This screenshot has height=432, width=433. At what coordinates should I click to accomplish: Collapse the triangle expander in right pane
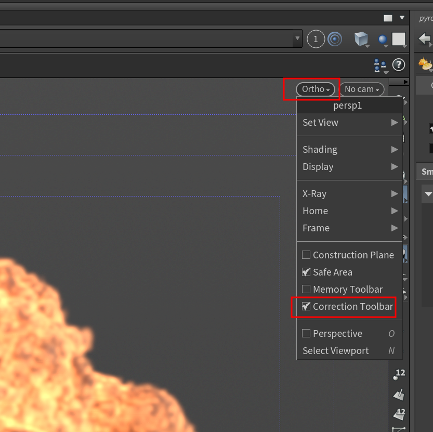tap(428, 194)
